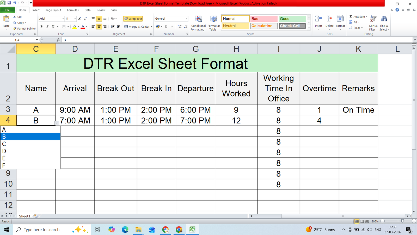The width and height of the screenshot is (417, 235).
Task: Apply the Bad cell style
Action: [x=264, y=19]
